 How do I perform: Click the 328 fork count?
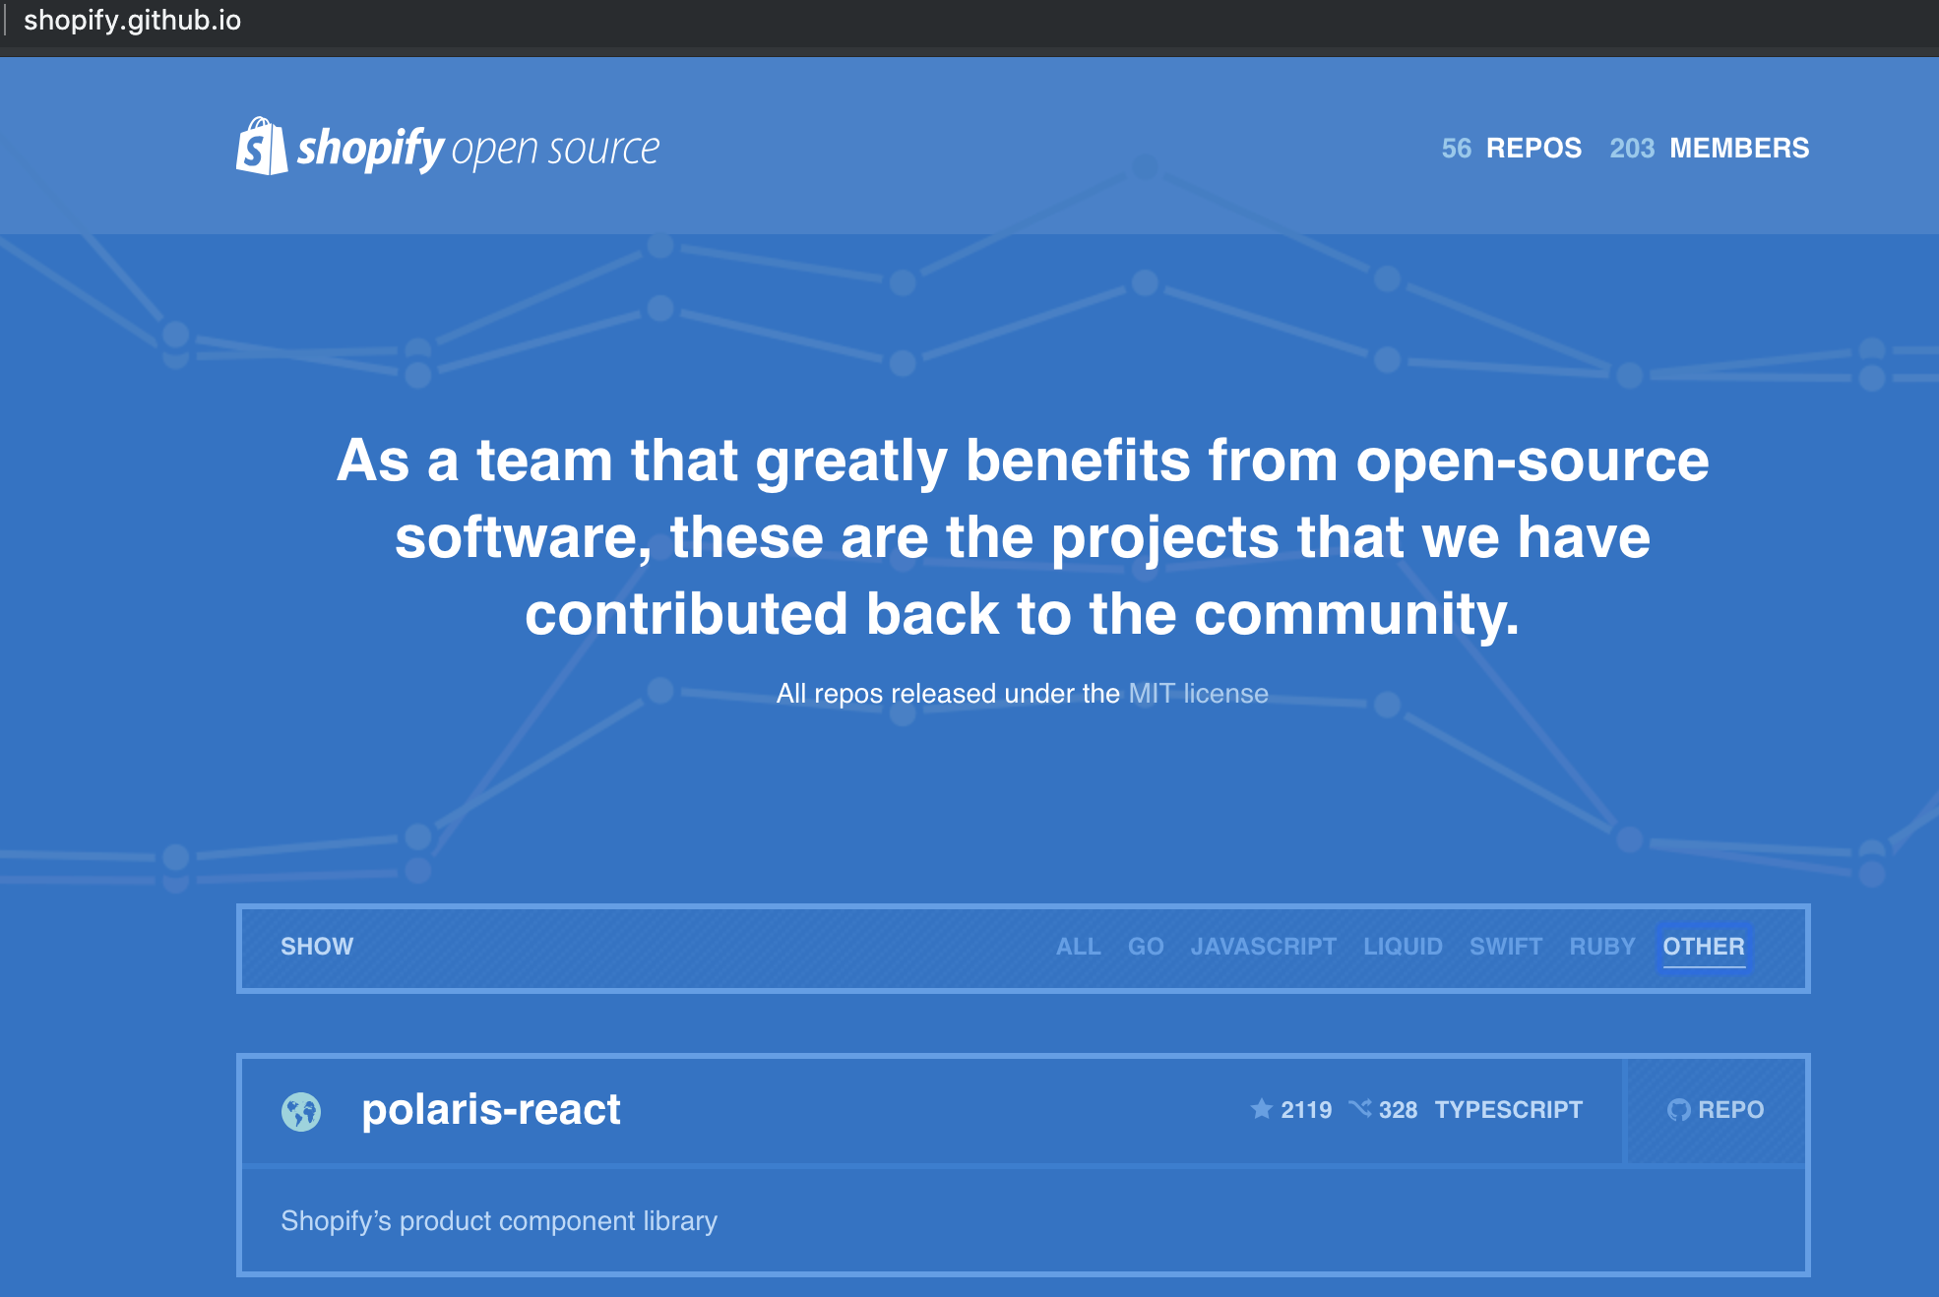coord(1397,1109)
